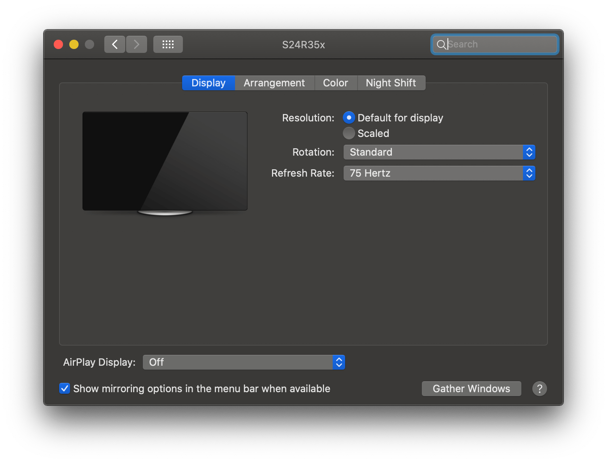Open the Show All preferences grid icon
This screenshot has height=463, width=607.
[x=168, y=44]
